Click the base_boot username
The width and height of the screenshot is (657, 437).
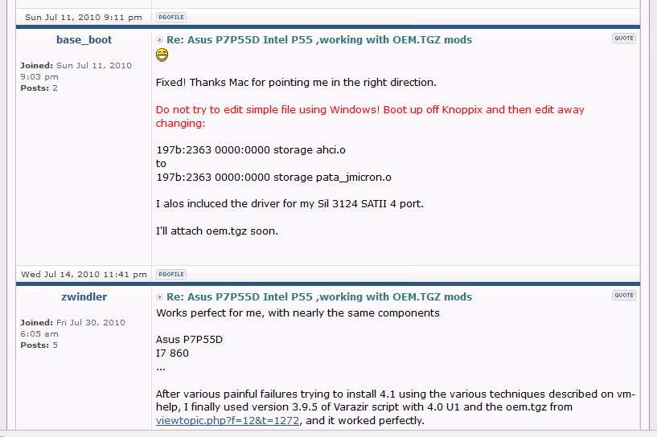point(84,39)
